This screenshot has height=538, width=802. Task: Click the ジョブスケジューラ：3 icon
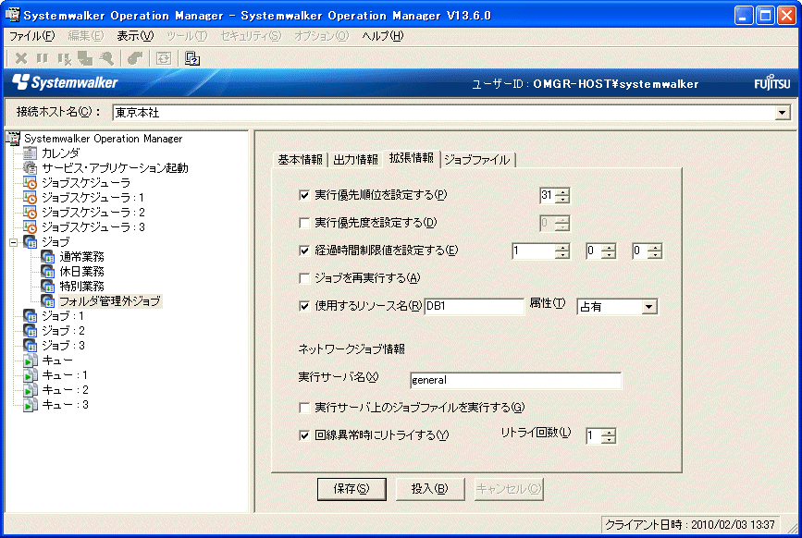[x=31, y=226]
